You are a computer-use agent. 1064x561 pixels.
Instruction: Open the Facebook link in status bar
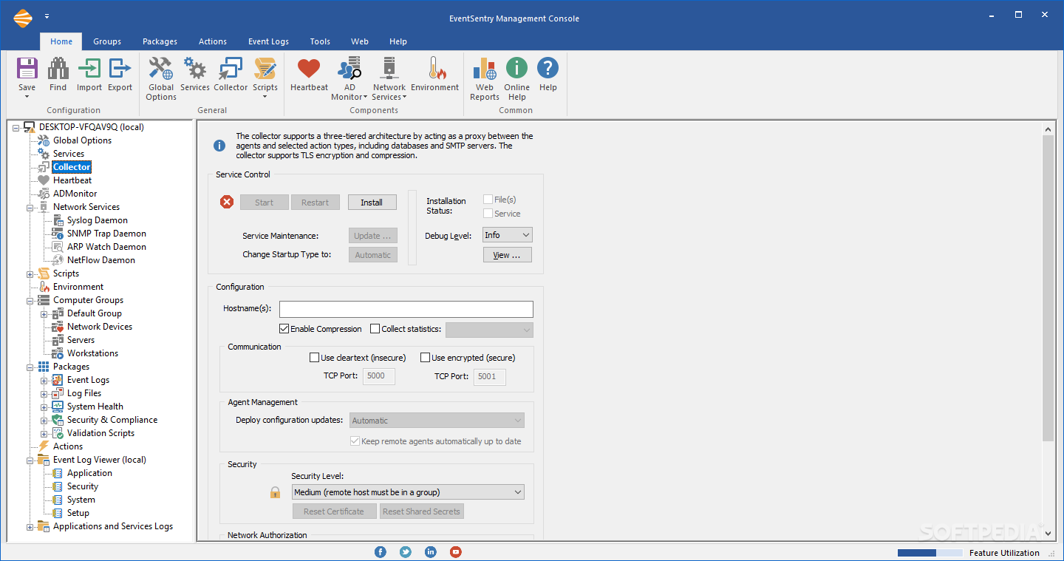pyautogui.click(x=381, y=552)
